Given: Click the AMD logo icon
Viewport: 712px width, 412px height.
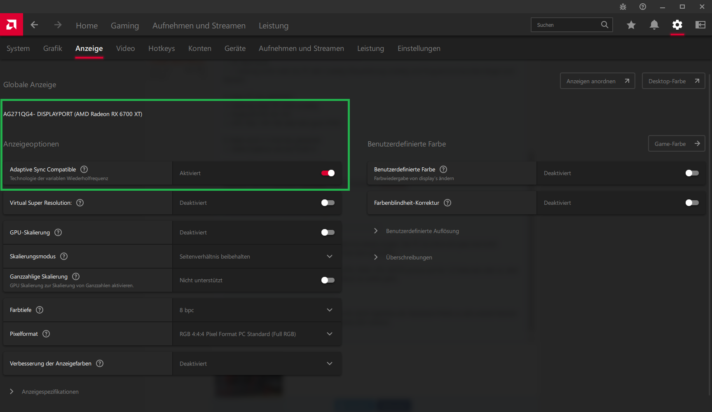Looking at the screenshot, I should (x=12, y=25).
